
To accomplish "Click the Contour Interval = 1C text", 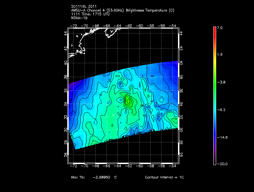I will click(164, 177).
